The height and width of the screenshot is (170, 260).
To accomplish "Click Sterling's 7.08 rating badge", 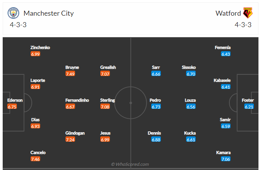I will [105, 107].
